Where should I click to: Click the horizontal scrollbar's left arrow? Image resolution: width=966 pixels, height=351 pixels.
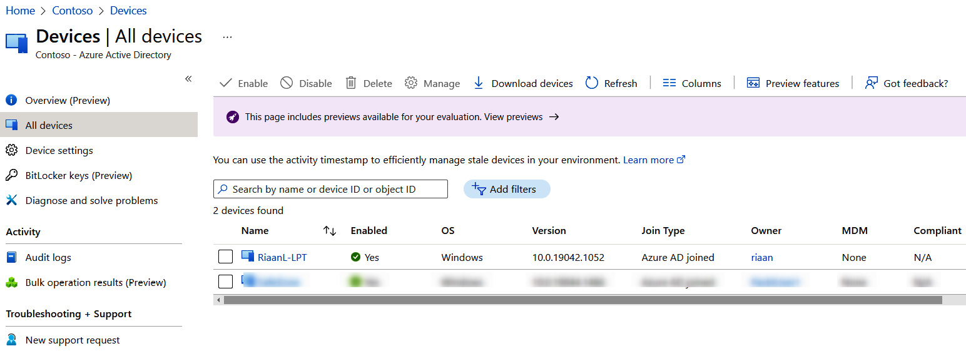[218, 300]
